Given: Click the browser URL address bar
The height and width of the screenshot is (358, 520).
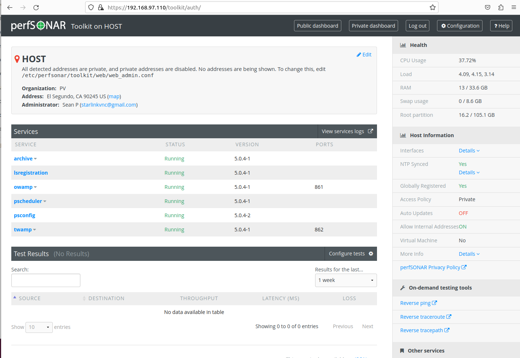Looking at the screenshot, I should tap(261, 7).
